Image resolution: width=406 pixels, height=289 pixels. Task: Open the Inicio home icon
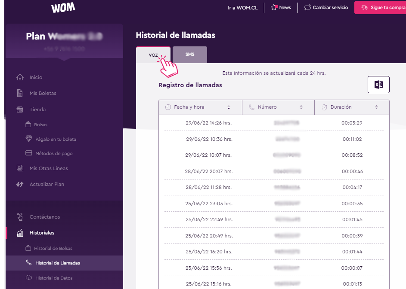20,77
